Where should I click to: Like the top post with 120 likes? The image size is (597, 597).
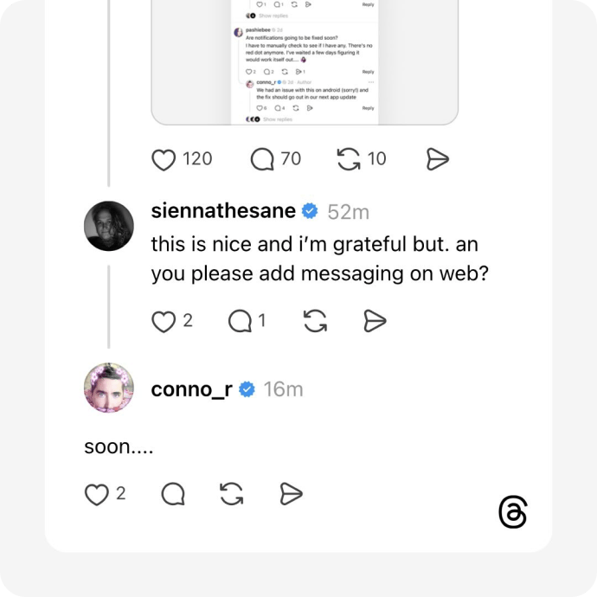pyautogui.click(x=164, y=159)
